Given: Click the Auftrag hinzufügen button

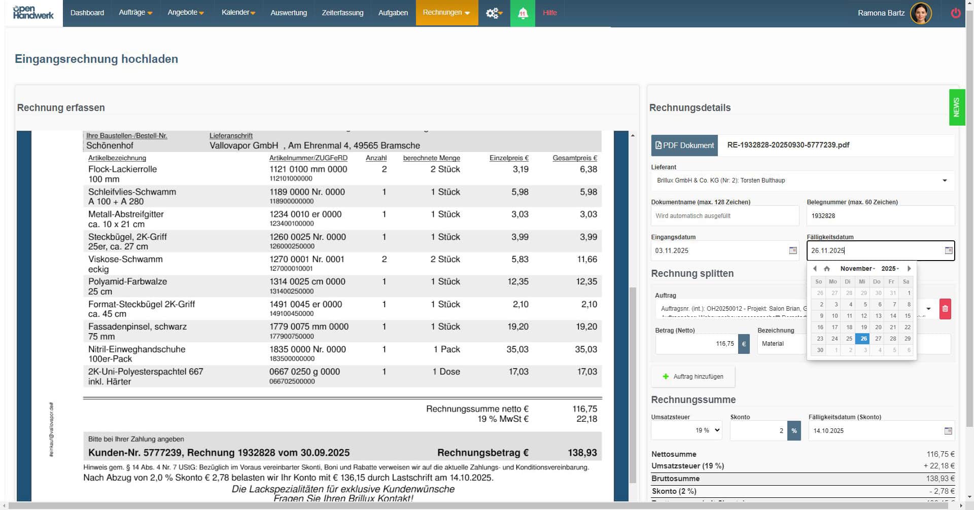Looking at the screenshot, I should [x=693, y=377].
